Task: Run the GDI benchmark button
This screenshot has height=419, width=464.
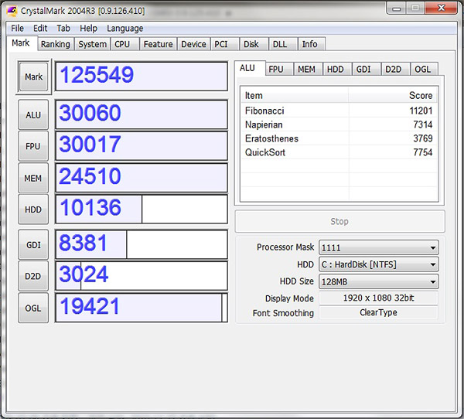Action: [x=33, y=245]
